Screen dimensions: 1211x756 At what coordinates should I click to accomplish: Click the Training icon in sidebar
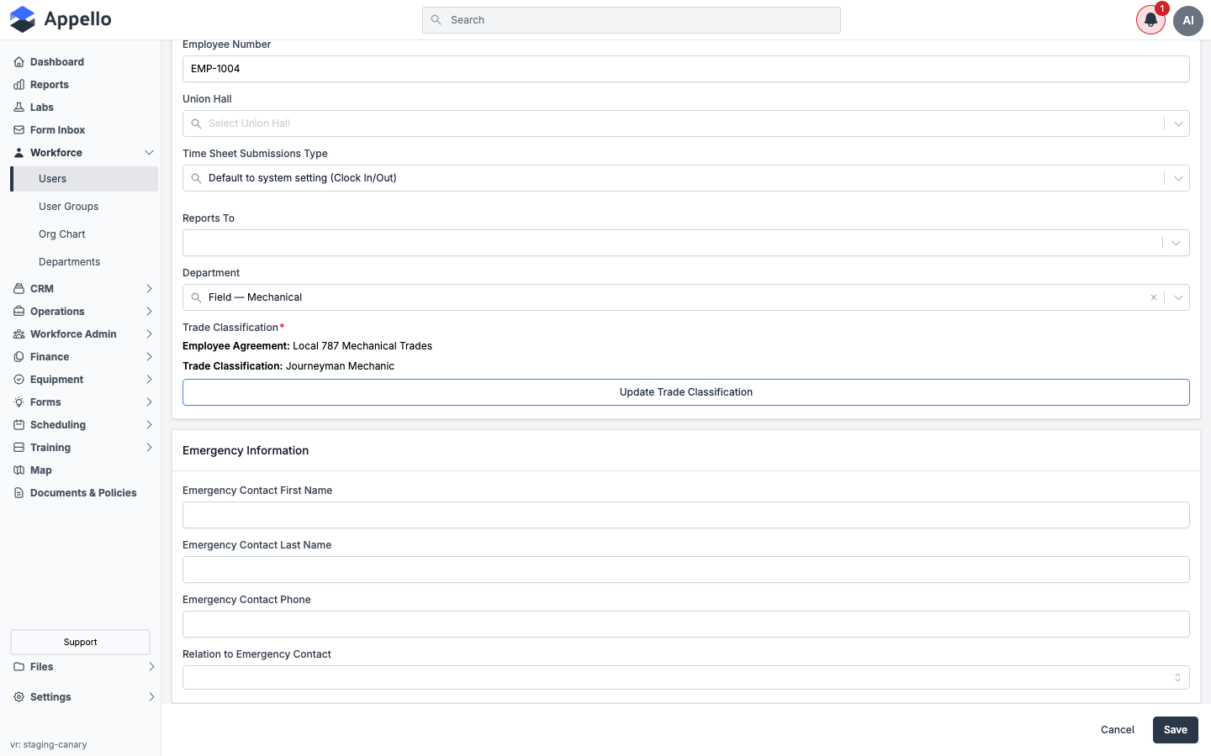(x=19, y=448)
